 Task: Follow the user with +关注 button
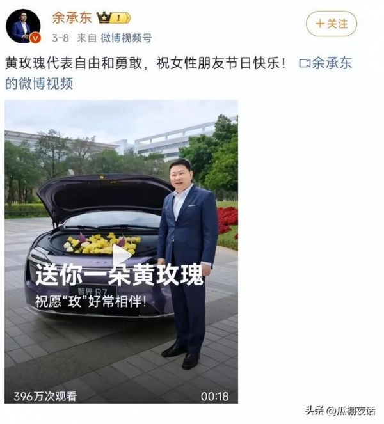click(332, 24)
